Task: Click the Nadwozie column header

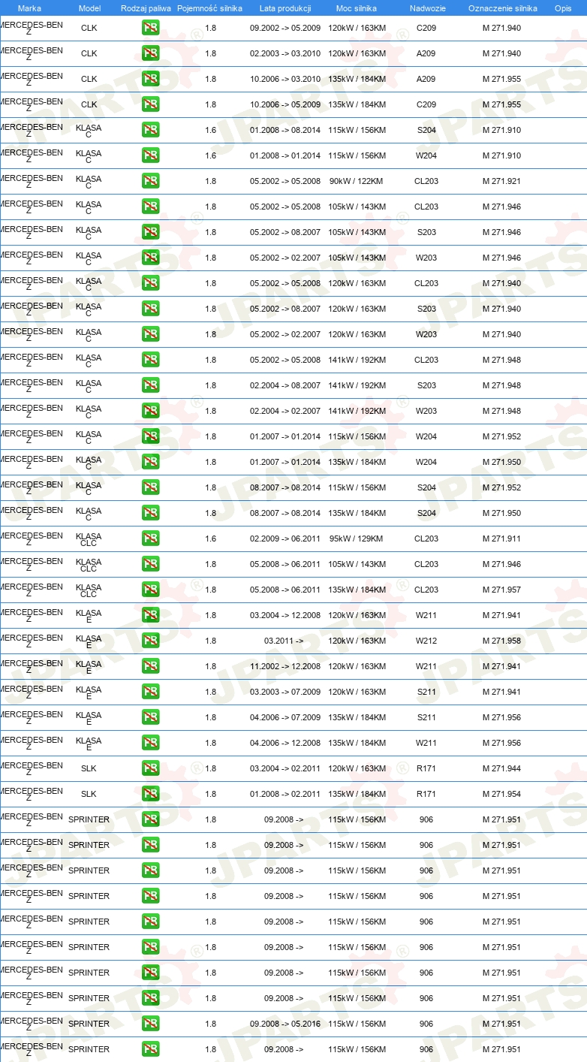Action: click(427, 8)
